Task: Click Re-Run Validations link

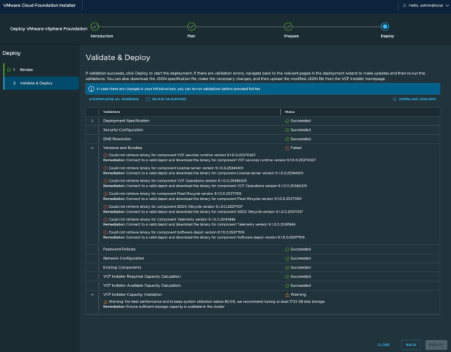Action: click(x=169, y=99)
